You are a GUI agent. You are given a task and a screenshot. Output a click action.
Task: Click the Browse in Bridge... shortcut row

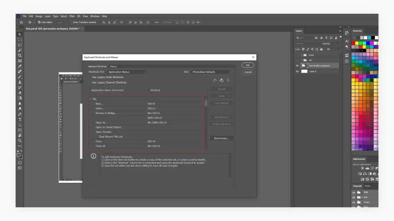pos(146,113)
